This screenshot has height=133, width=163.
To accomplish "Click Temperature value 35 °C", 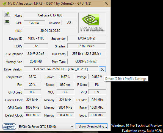I will (x=32, y=77).
